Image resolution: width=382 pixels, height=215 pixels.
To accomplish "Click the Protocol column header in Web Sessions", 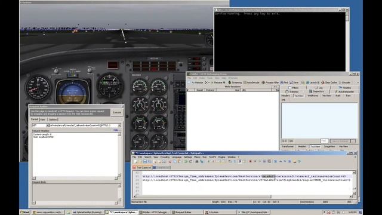I will click(210, 90).
